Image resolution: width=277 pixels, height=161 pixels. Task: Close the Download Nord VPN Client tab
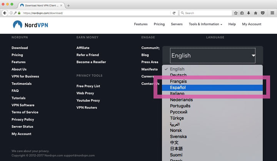(61, 5)
